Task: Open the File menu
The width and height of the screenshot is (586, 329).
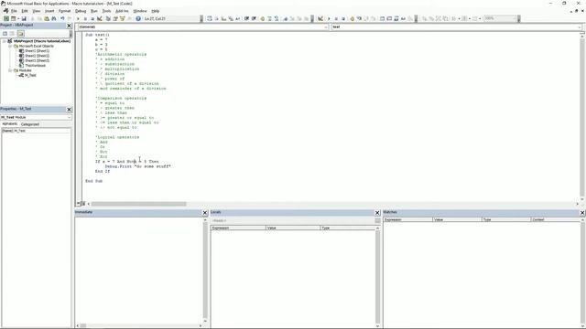Action: (14, 11)
